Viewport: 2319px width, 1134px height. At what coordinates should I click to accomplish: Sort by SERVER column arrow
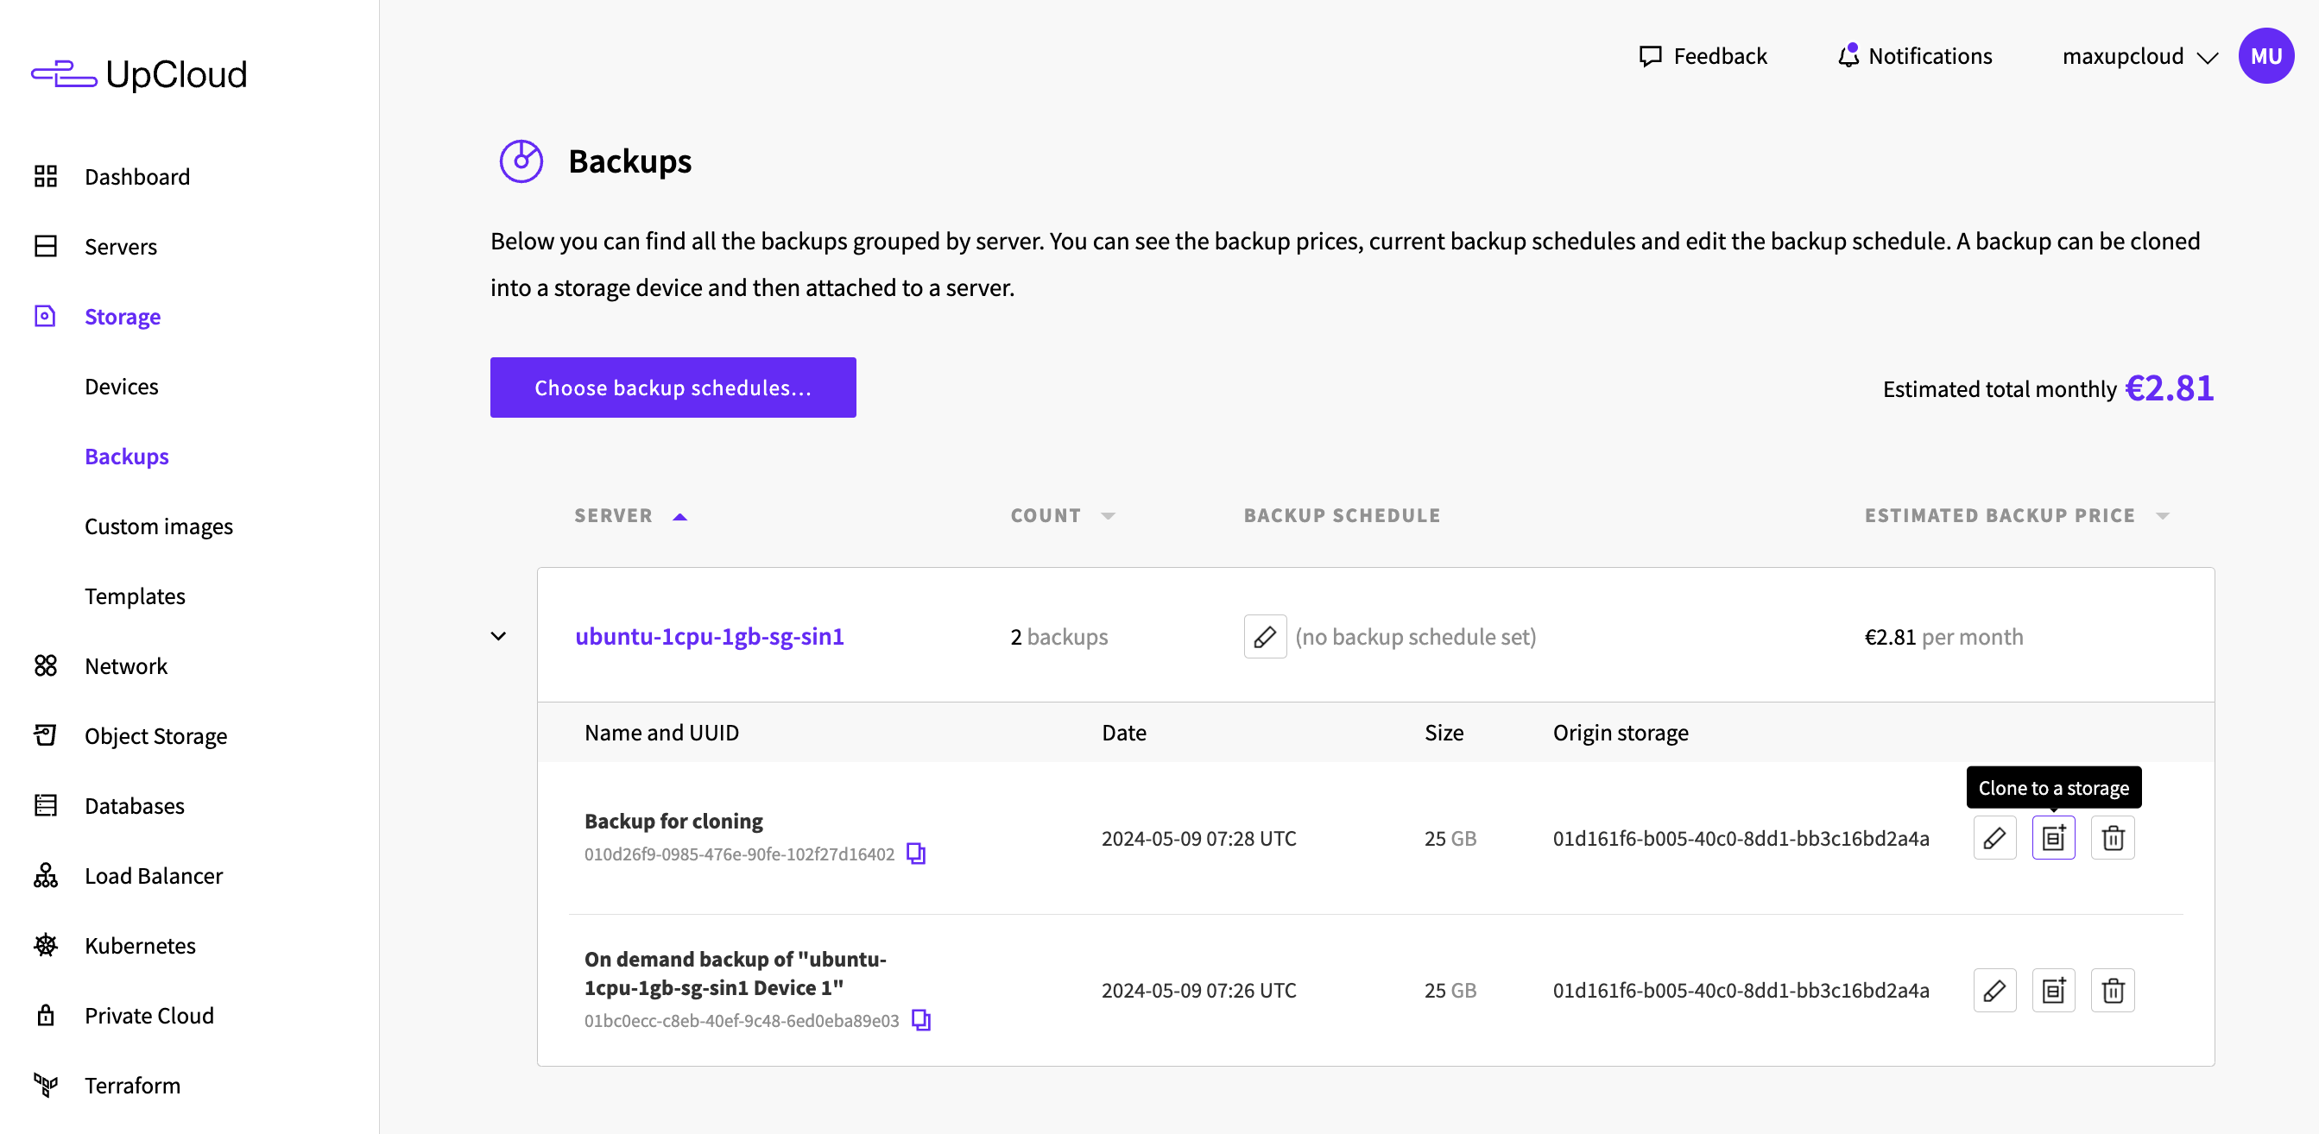point(680,517)
